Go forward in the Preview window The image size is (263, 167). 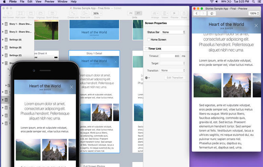click(203, 14)
